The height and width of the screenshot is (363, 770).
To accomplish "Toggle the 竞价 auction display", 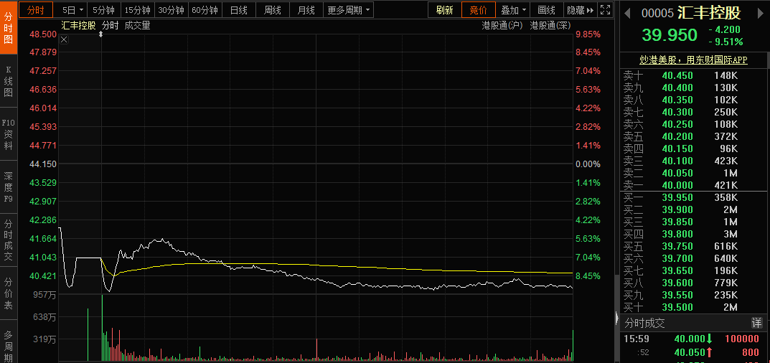I will click(x=479, y=10).
